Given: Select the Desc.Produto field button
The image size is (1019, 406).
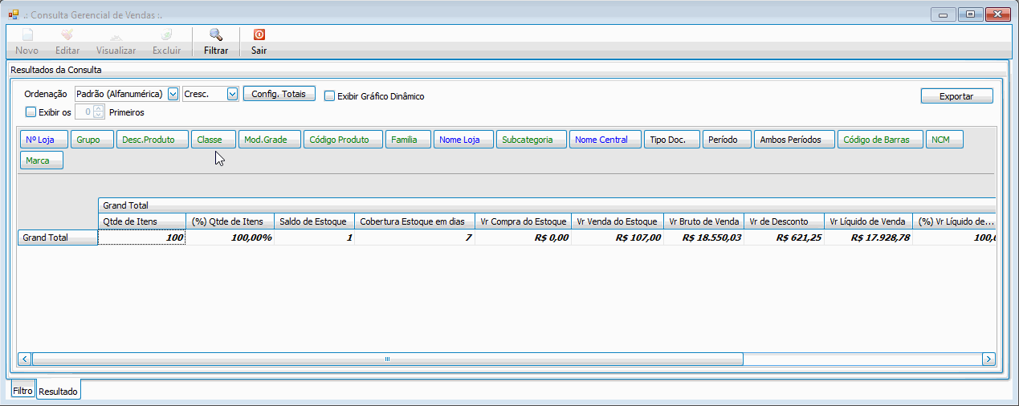Looking at the screenshot, I should pyautogui.click(x=153, y=140).
